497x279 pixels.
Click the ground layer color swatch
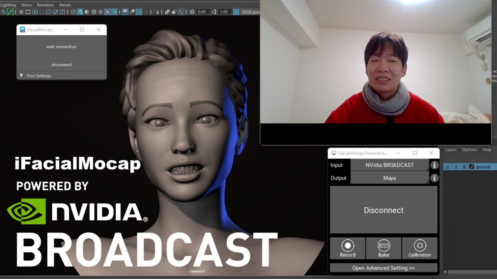[x=472, y=167]
